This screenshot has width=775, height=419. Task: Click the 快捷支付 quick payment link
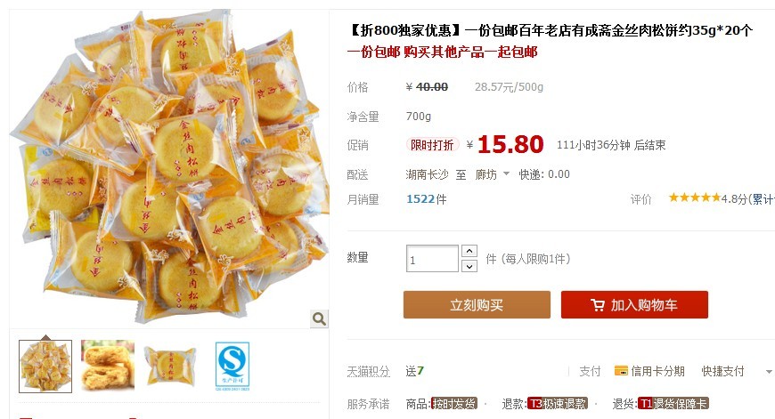coord(722,371)
